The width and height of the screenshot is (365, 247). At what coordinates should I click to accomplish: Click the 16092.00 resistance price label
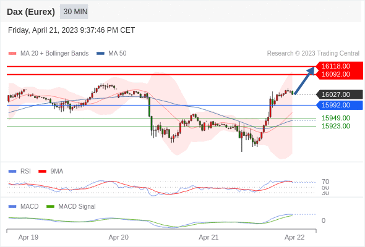pos(336,74)
